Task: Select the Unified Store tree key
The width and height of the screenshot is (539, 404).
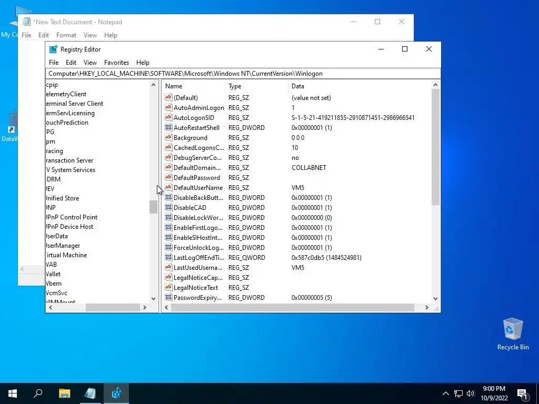Action: coord(62,198)
